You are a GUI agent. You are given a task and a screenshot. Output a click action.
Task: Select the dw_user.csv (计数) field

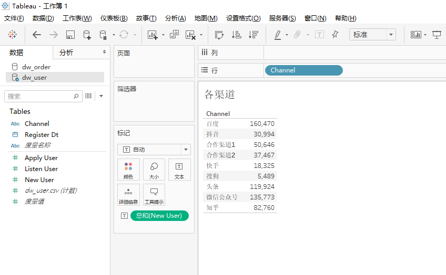pos(51,191)
